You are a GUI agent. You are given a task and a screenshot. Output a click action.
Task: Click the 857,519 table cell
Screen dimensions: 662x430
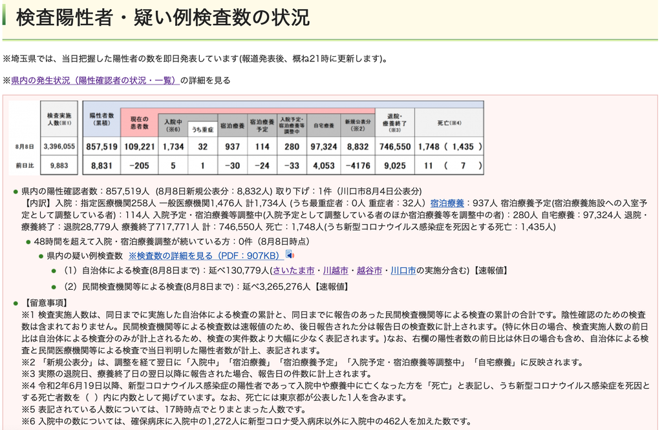click(x=101, y=147)
